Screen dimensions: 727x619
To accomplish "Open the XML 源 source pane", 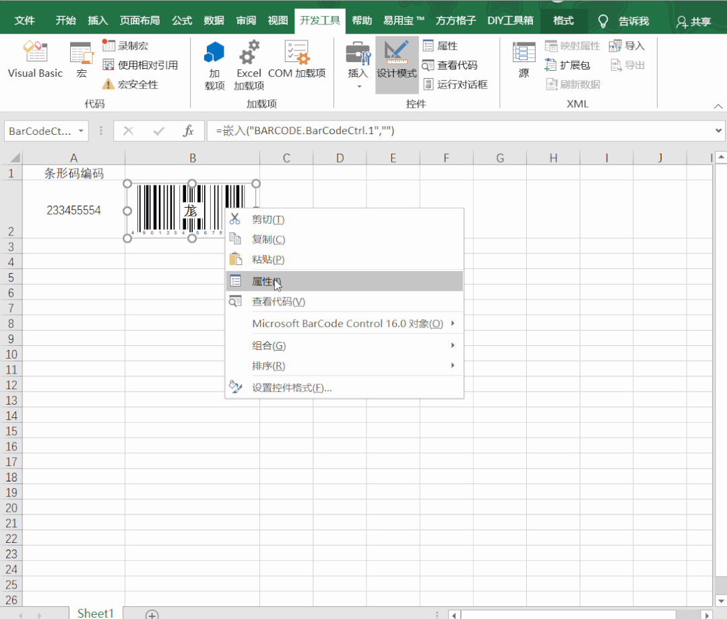I will pos(524,59).
